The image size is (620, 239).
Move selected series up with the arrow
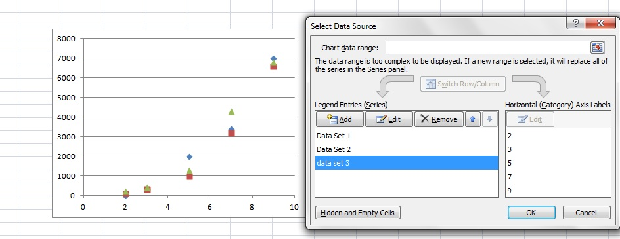[472, 119]
